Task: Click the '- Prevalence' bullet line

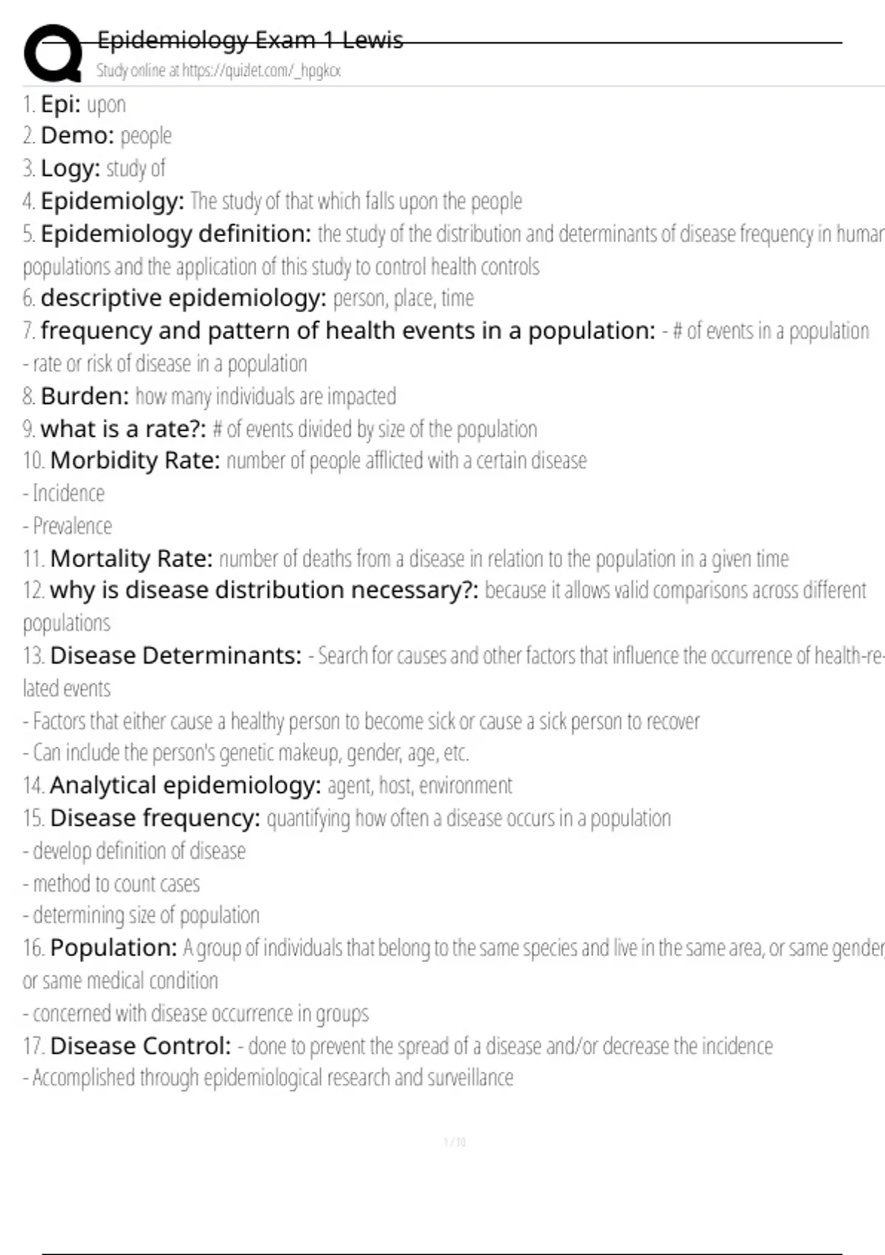Action: click(68, 526)
